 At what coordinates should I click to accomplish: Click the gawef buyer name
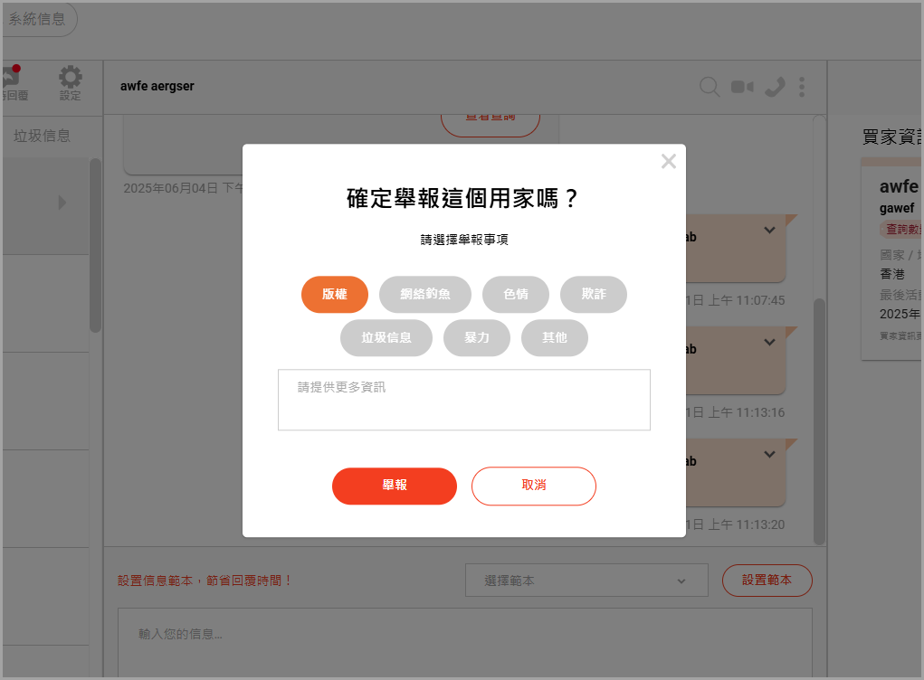click(897, 208)
